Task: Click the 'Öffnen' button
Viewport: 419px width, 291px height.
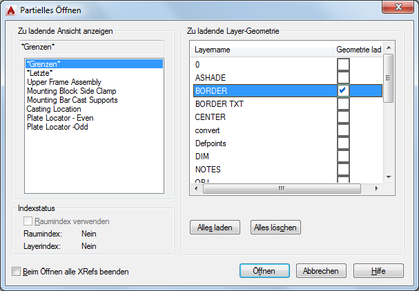Action: click(x=264, y=271)
